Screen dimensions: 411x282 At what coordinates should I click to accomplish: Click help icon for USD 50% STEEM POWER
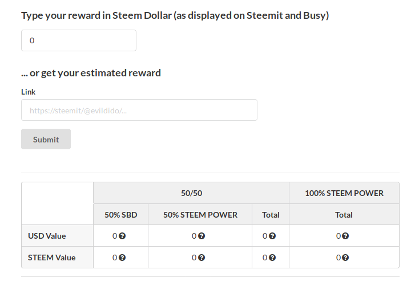point(202,236)
